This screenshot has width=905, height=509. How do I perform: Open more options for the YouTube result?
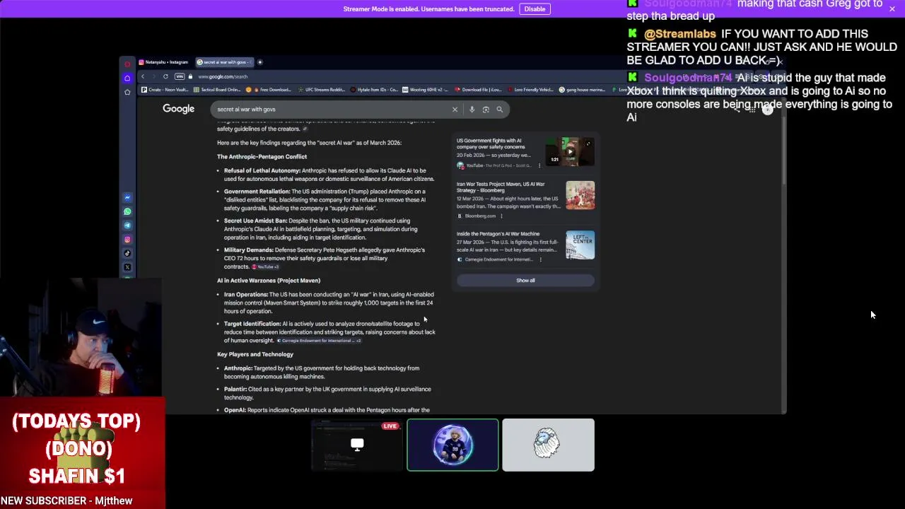tap(539, 165)
